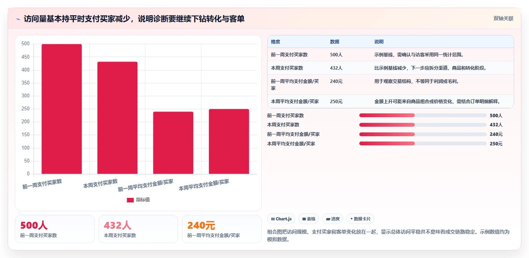This screenshot has height=258, width=529.
Task: Click the 指标值 legend color swatch
Action: click(x=130, y=200)
